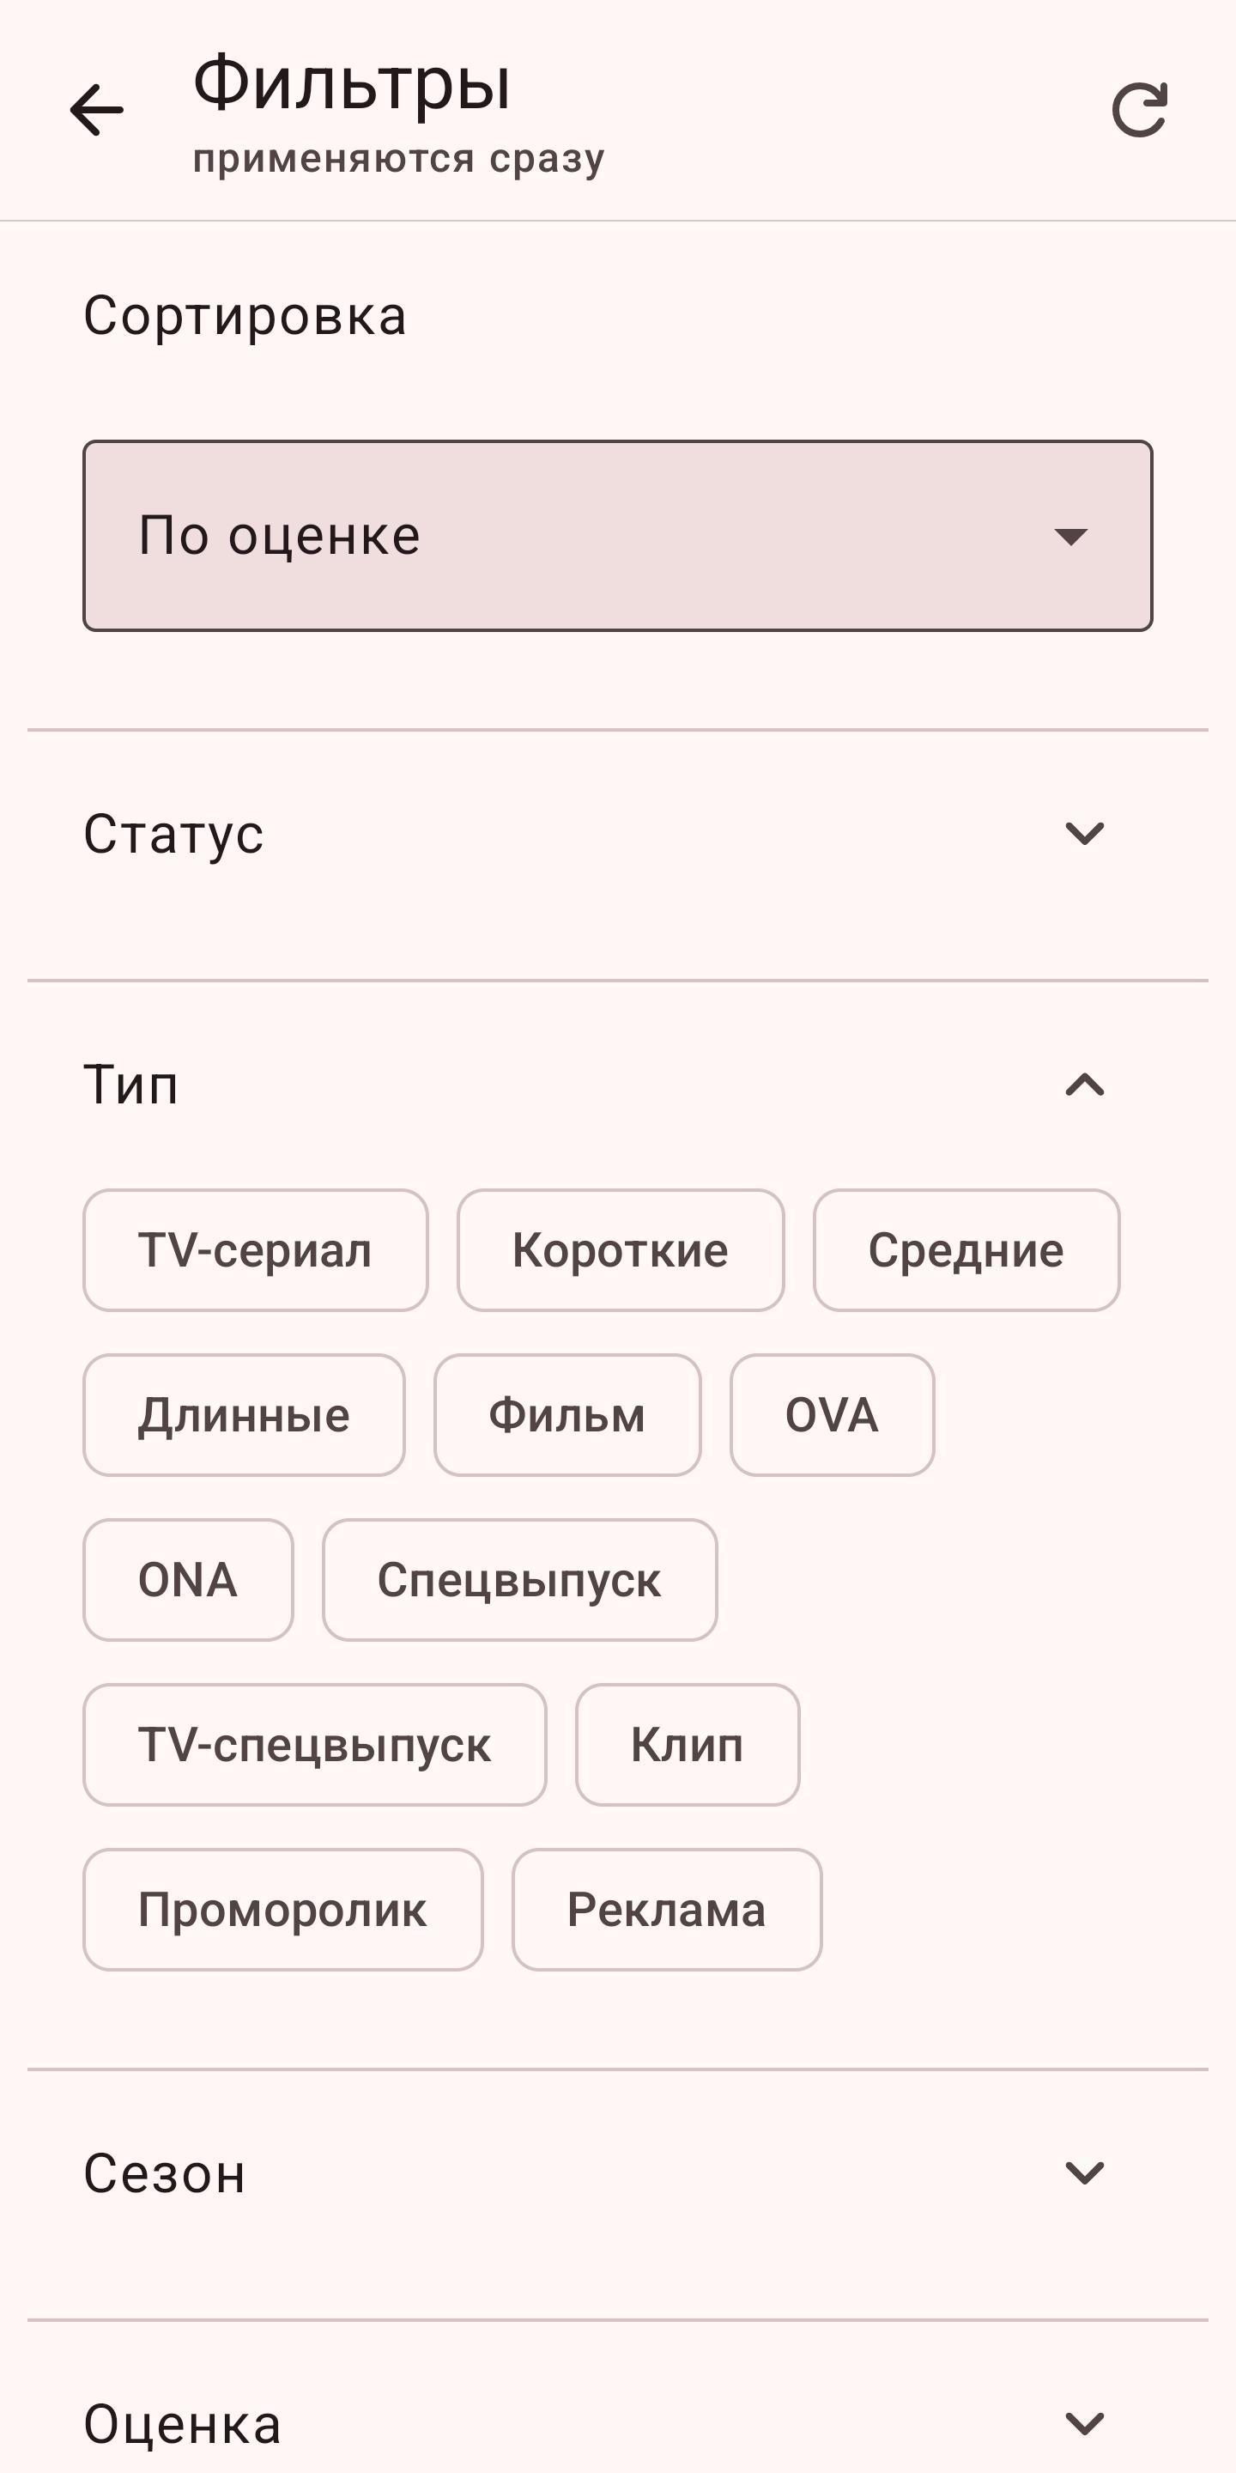Expand the Оценка filter section

click(x=1084, y=2423)
